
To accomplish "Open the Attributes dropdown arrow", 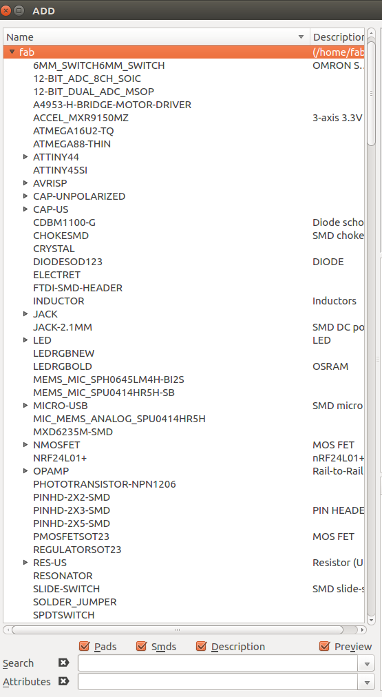I will (x=367, y=683).
